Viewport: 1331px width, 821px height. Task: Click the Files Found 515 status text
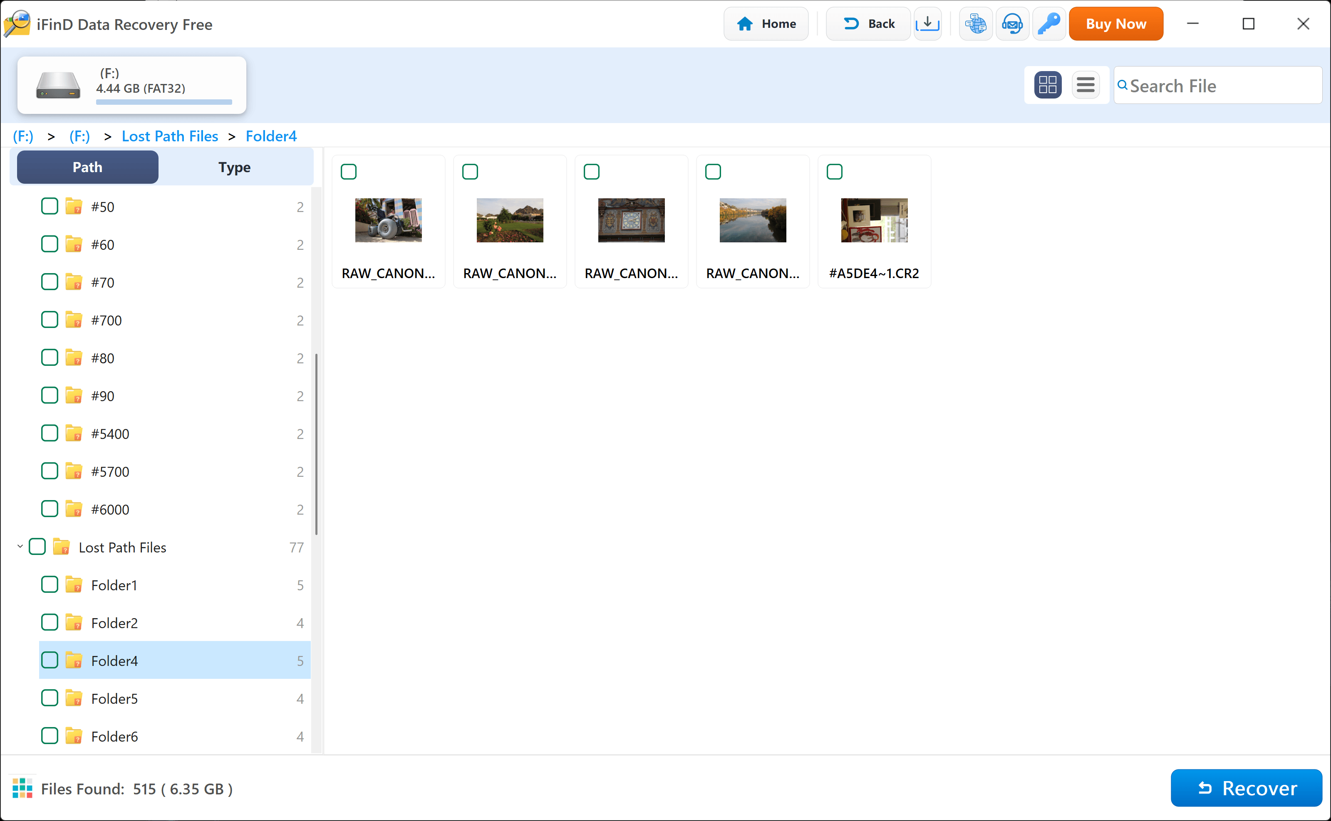(x=136, y=789)
